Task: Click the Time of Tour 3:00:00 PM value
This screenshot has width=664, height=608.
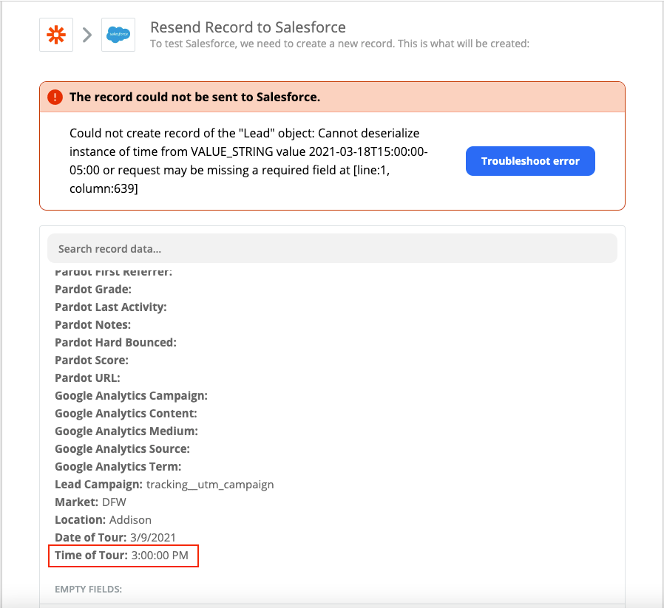Action: click(160, 556)
